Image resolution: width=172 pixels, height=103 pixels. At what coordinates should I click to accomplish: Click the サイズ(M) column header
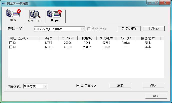click(68, 38)
